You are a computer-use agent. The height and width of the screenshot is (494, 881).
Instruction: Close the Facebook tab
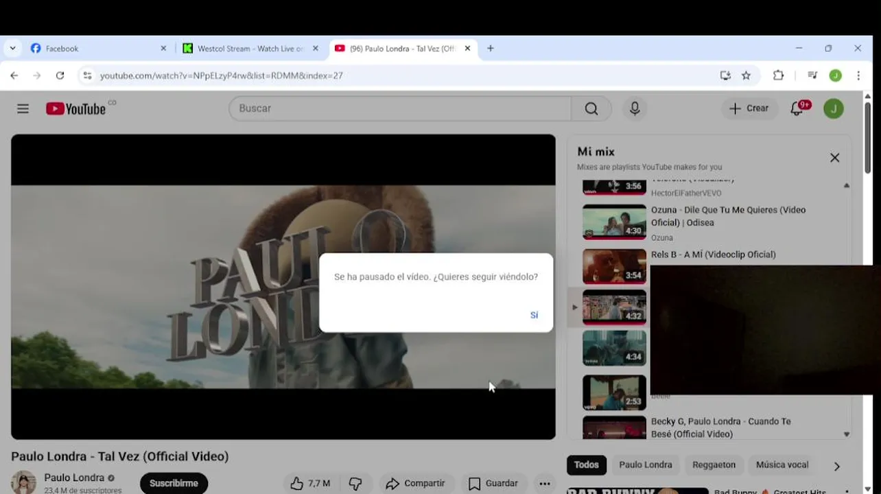[163, 49]
